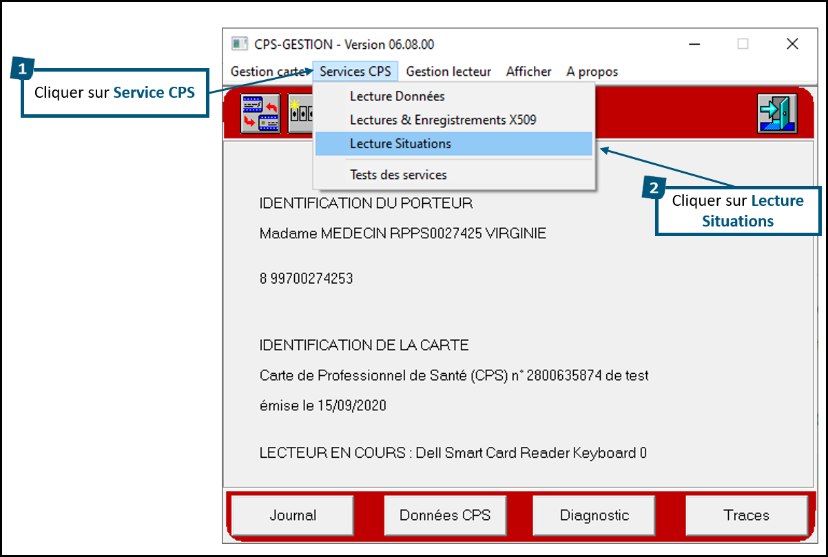
Task: Launch Diagnostic with its button
Action: [593, 515]
